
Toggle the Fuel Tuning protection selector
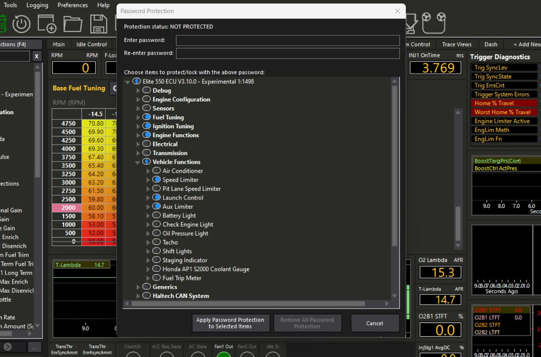pyautogui.click(x=147, y=117)
